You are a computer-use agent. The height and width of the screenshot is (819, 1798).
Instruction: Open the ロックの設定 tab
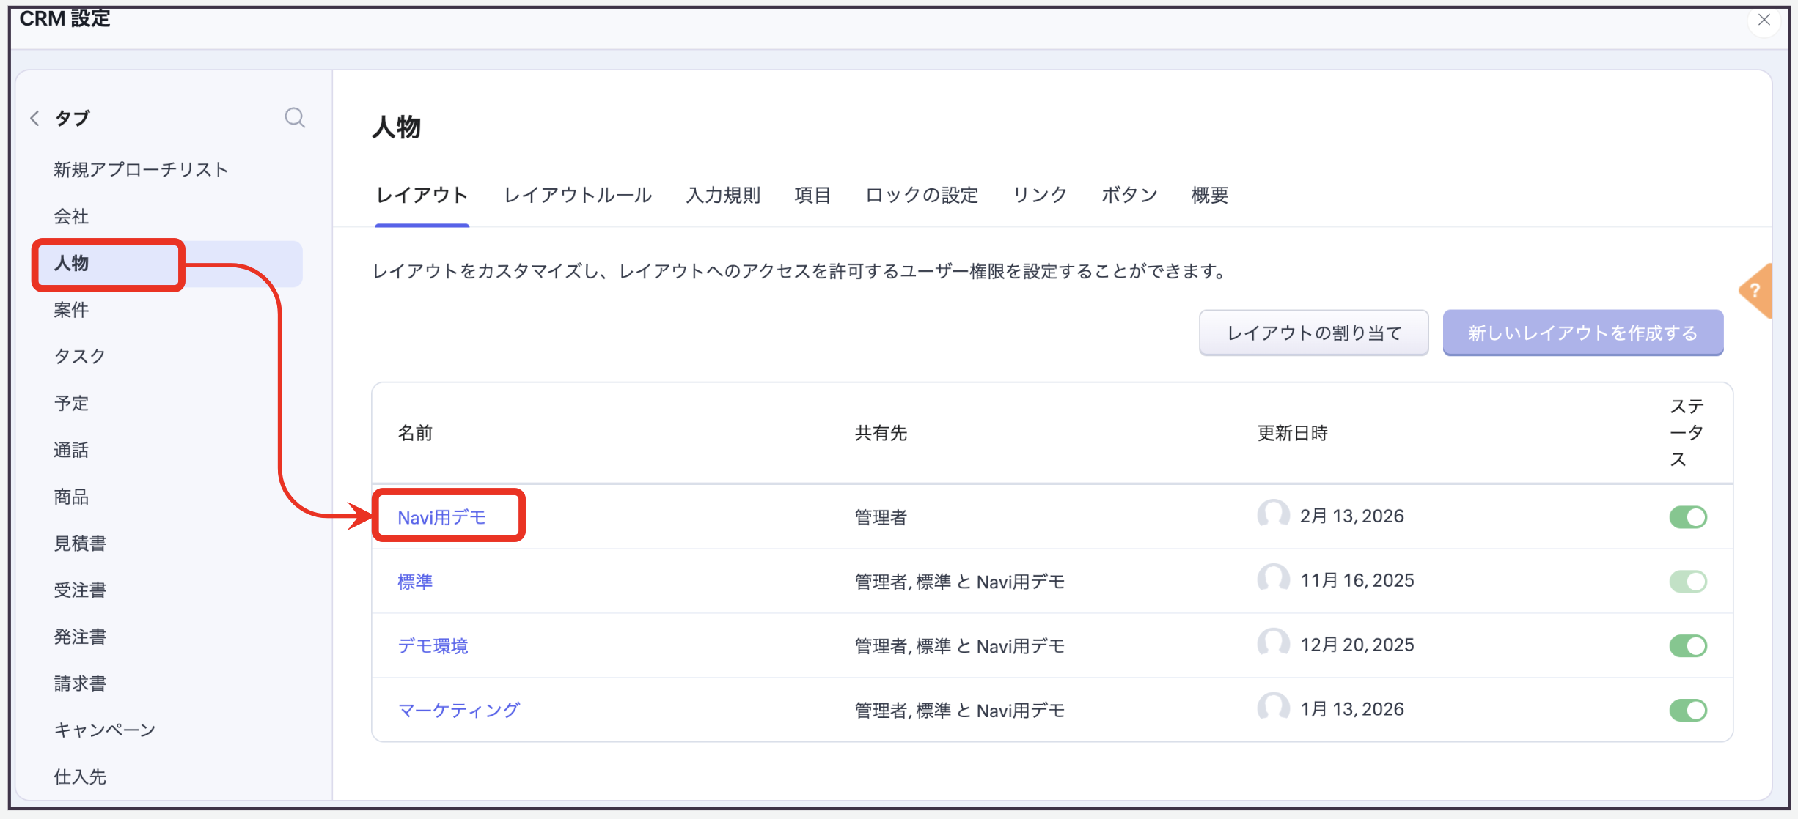click(x=922, y=195)
